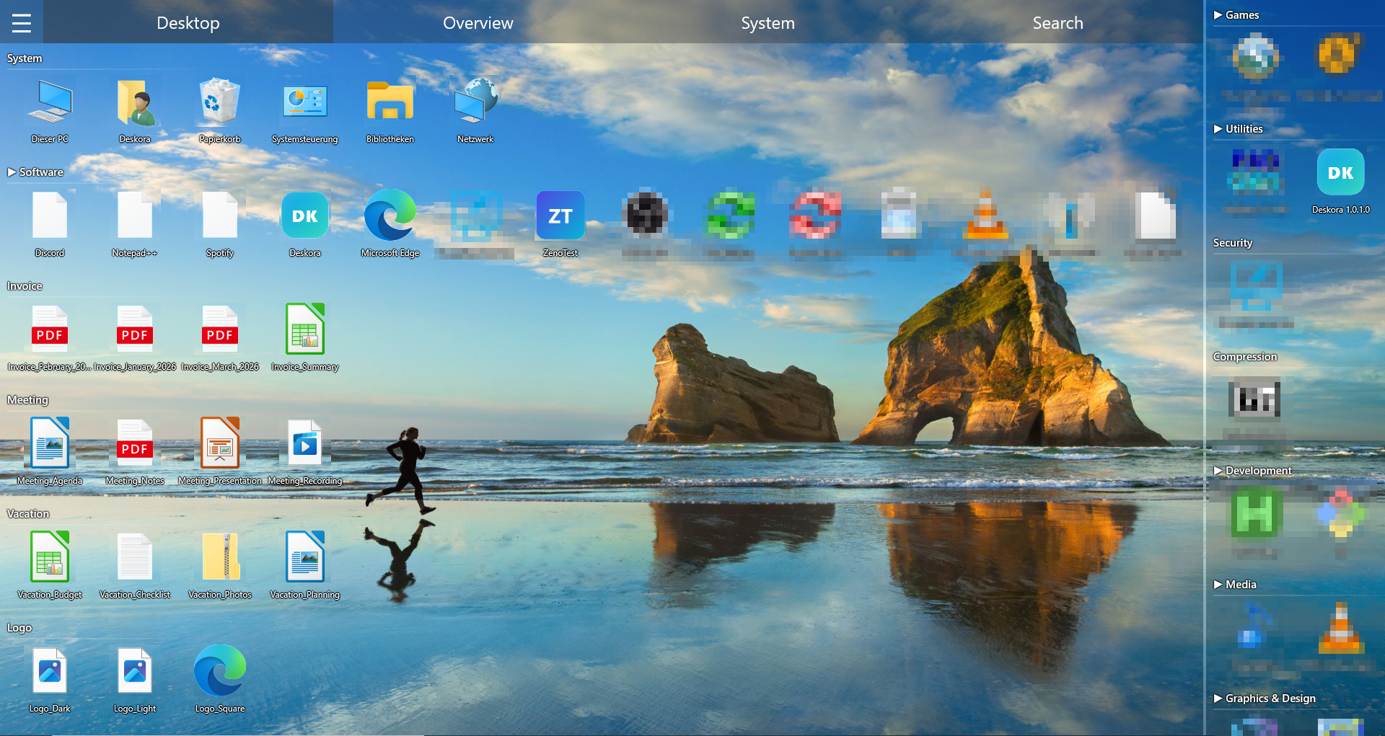
Task: Open the Vacation_Photos archive
Action: (x=219, y=557)
